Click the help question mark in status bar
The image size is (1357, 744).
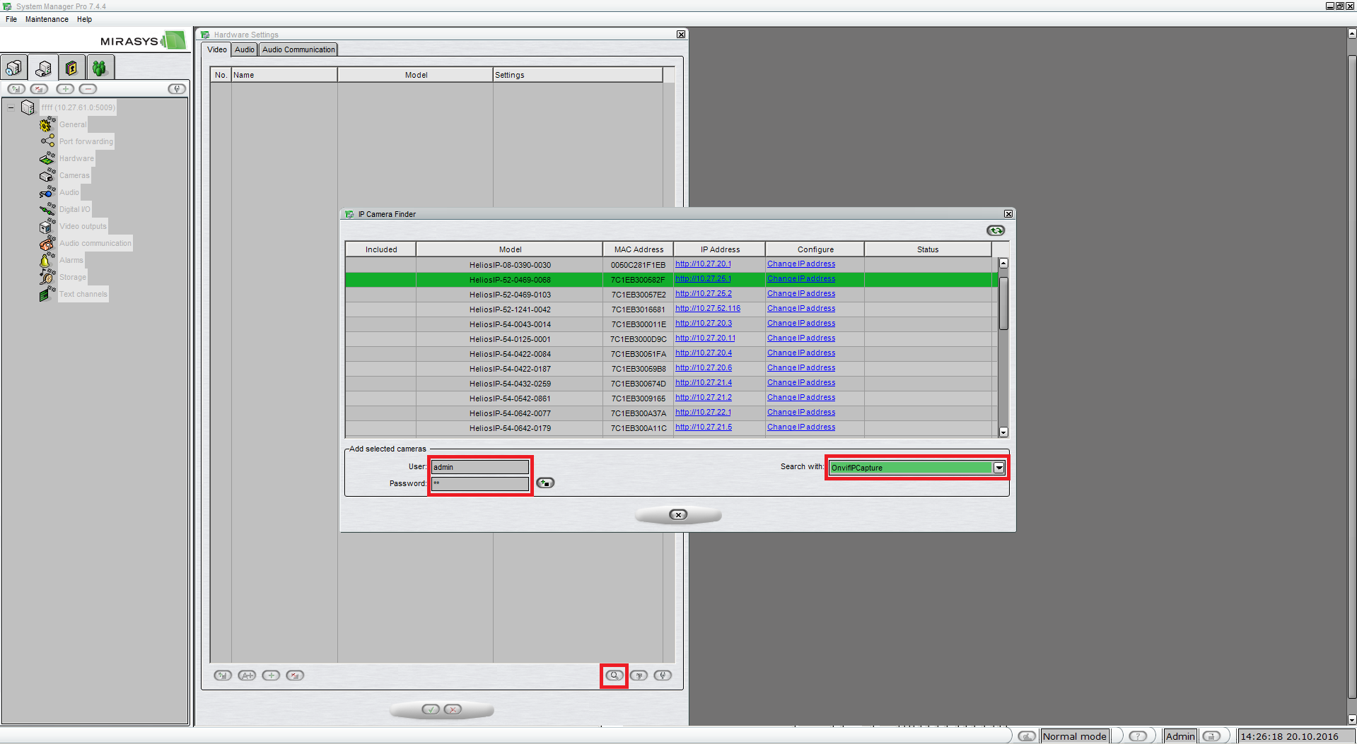click(1137, 736)
